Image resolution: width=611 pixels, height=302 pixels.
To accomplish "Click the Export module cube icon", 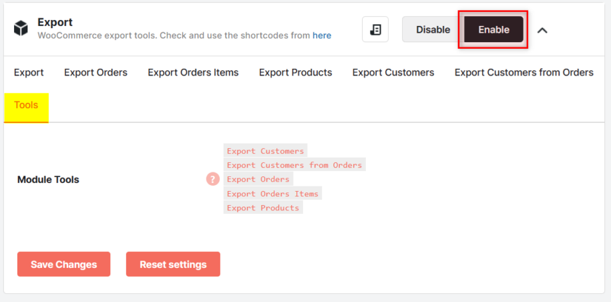I will click(x=21, y=29).
